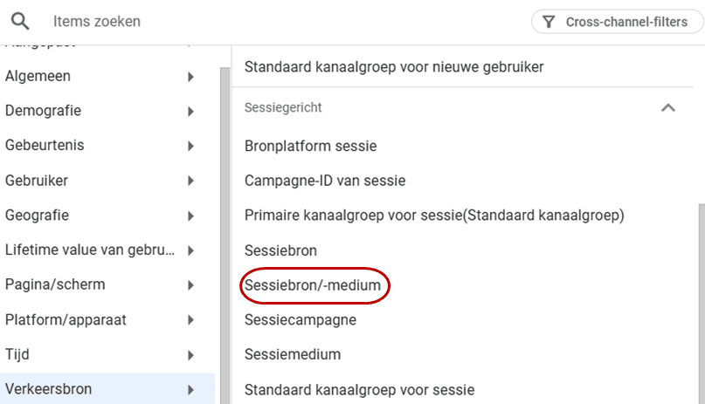This screenshot has width=705, height=404.
Task: Open the Platform/apparaat submenu arrow
Action: [x=190, y=320]
